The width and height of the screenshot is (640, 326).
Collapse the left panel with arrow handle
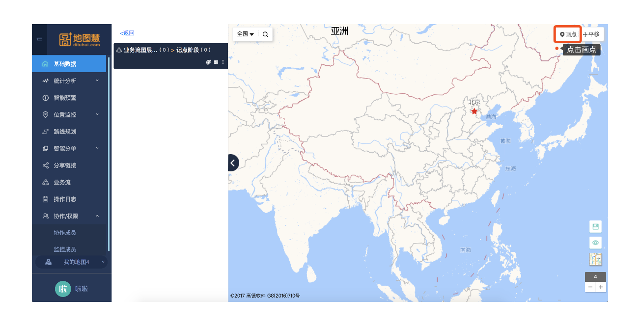click(233, 163)
